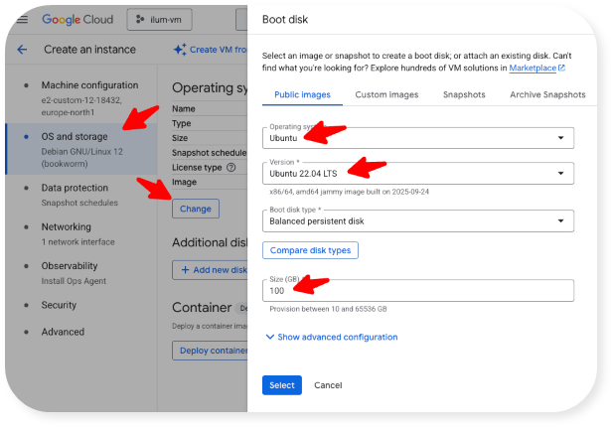Viewport: 611px width, 430px height.
Task: Click the Size (GB) input field
Action: click(418, 291)
